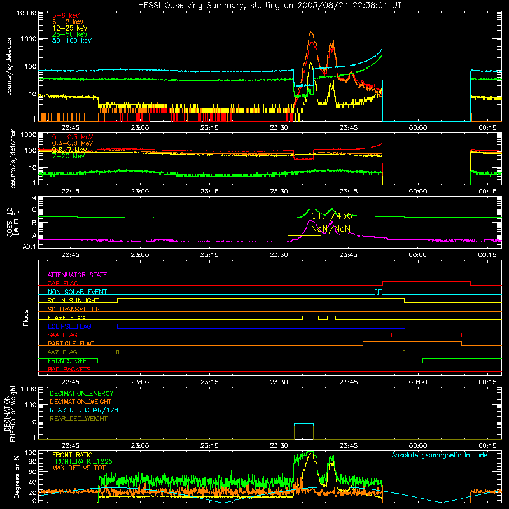509x509 pixels.
Task: Select the orange 6-12 keV legend label
Action: point(68,22)
